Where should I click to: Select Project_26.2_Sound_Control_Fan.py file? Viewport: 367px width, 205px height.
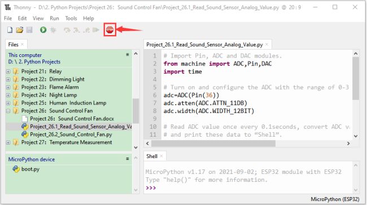point(71,134)
